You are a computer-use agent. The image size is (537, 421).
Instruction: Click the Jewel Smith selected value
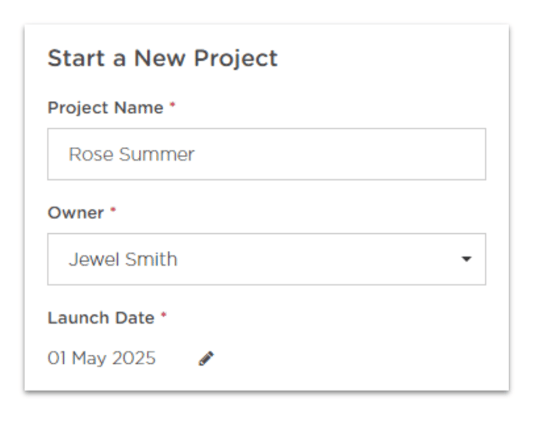[x=123, y=260]
